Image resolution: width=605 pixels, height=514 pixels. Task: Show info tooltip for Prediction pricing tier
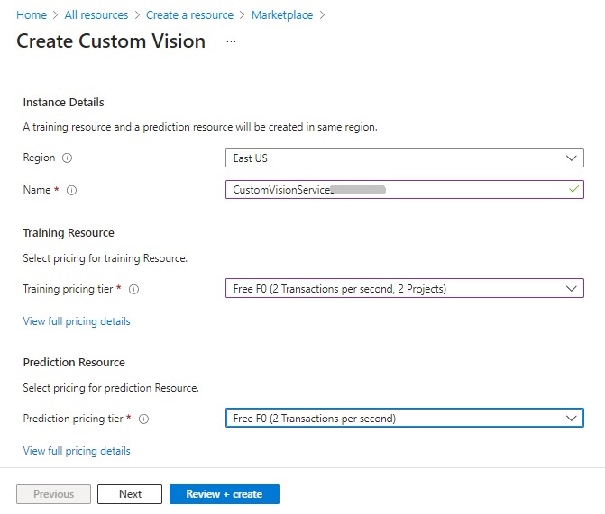tap(144, 419)
